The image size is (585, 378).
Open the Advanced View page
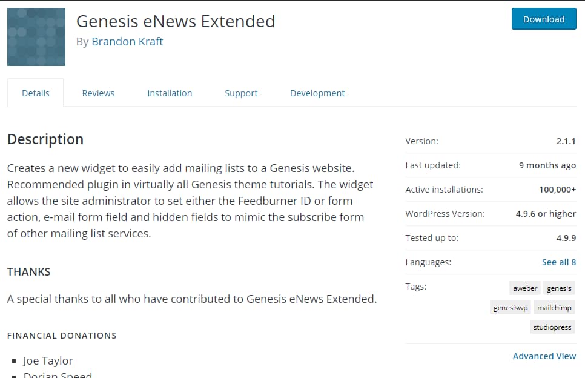[544, 356]
